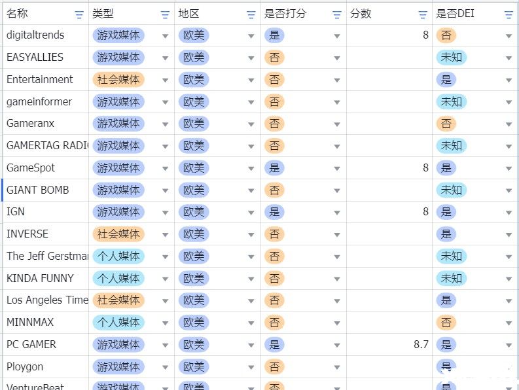Click the Gameranx name cell
The height and width of the screenshot is (390, 519).
46,124
